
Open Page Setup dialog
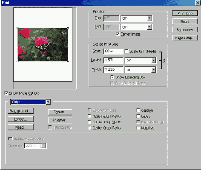[x=185, y=37]
